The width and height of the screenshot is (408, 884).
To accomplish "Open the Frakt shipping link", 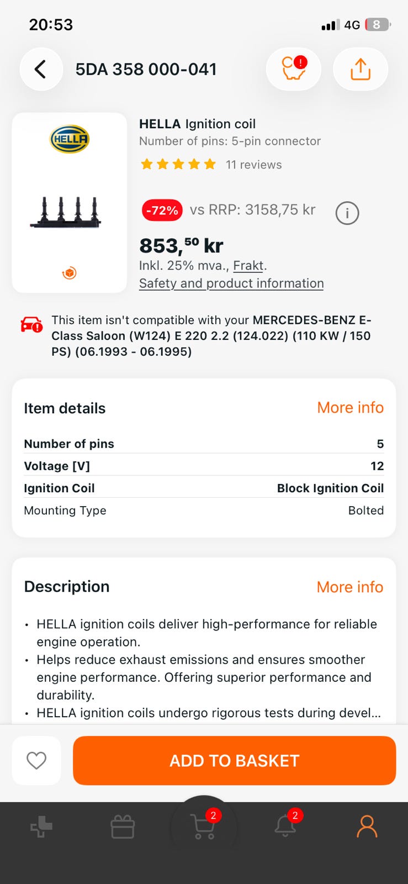I will pyautogui.click(x=248, y=266).
